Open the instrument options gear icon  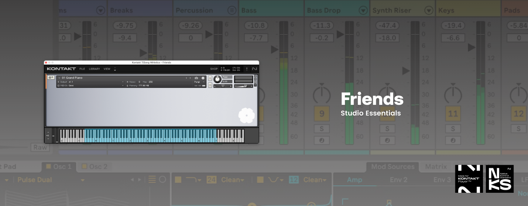pos(51,78)
